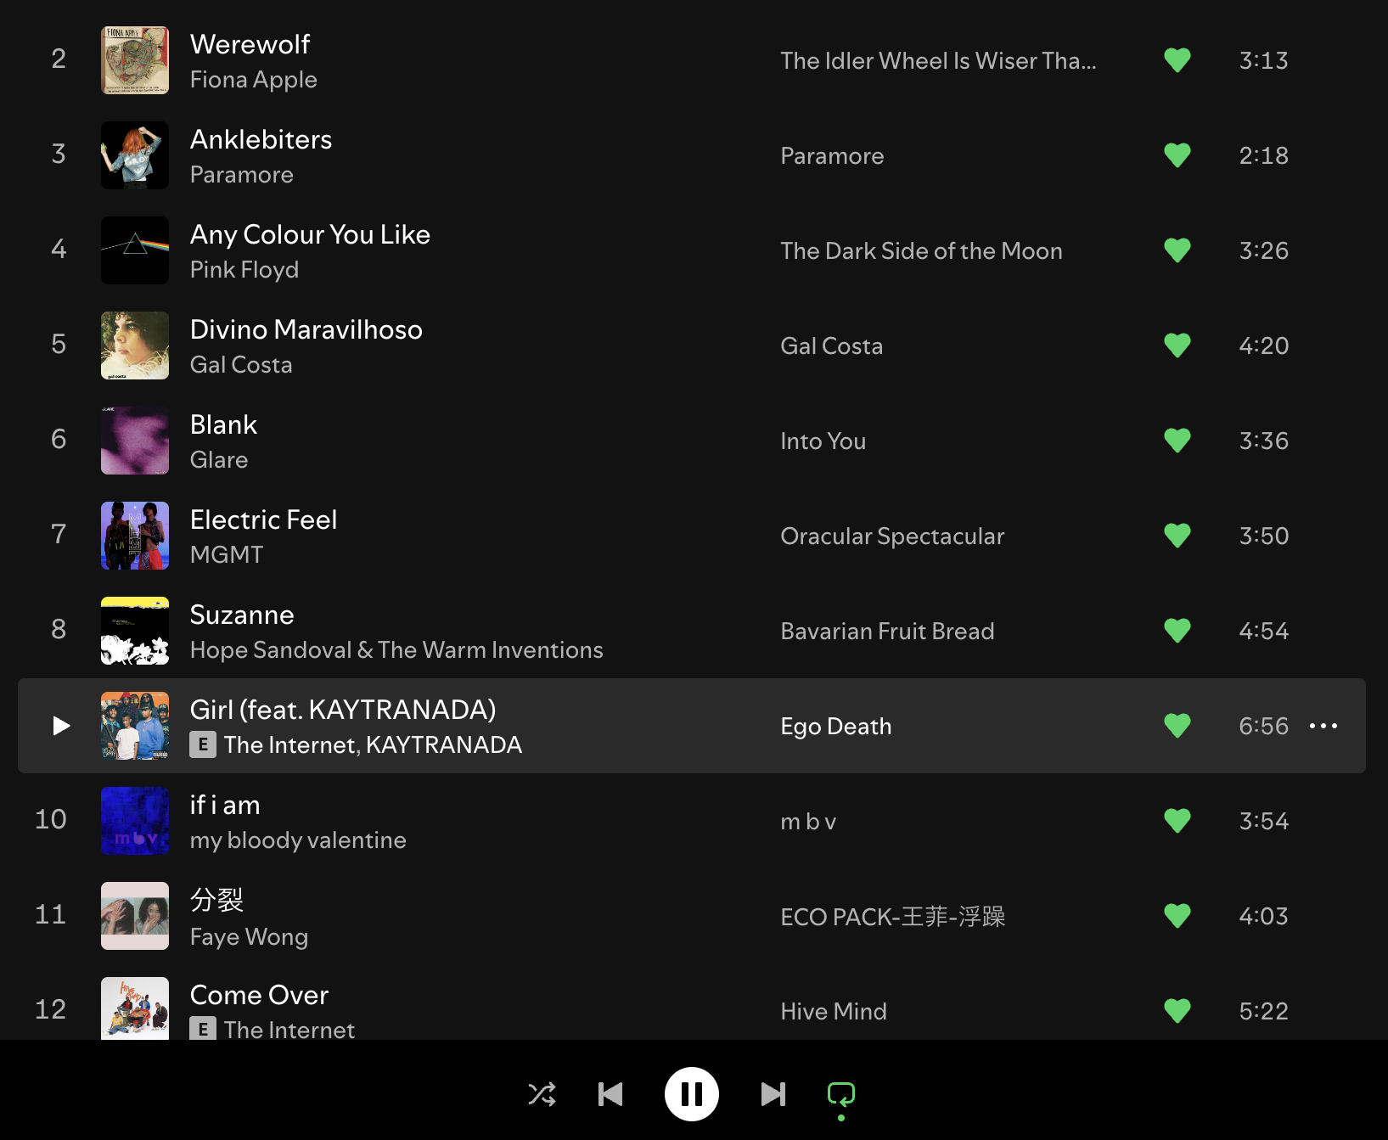Pause the current song
Viewport: 1388px width, 1140px height.
tap(692, 1094)
